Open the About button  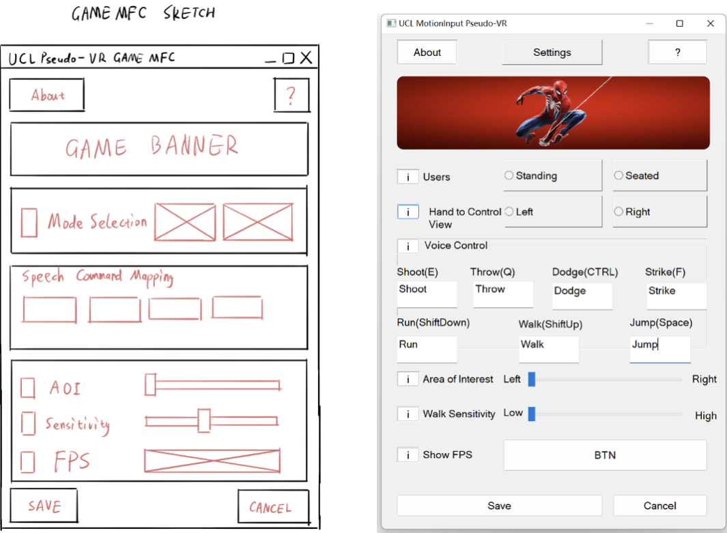[427, 53]
